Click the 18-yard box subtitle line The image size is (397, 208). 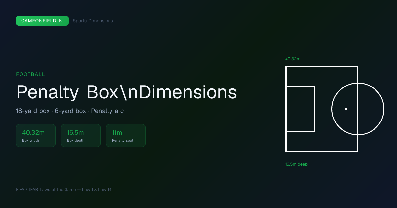click(x=70, y=111)
